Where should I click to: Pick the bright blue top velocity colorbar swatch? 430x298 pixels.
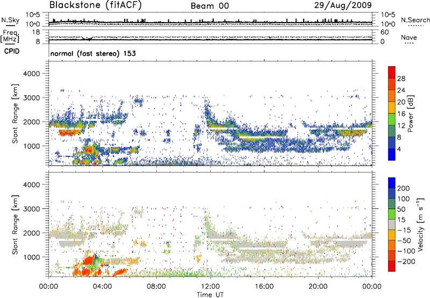(392, 183)
